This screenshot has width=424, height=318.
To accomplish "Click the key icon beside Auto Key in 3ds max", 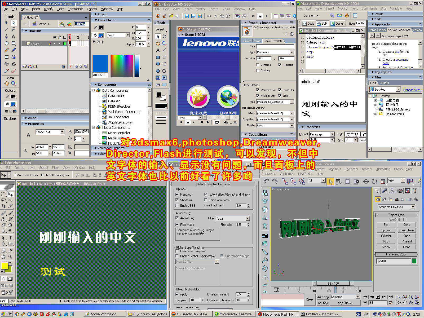I will pyautogui.click(x=309, y=299).
